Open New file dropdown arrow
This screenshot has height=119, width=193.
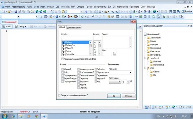tap(6, 12)
